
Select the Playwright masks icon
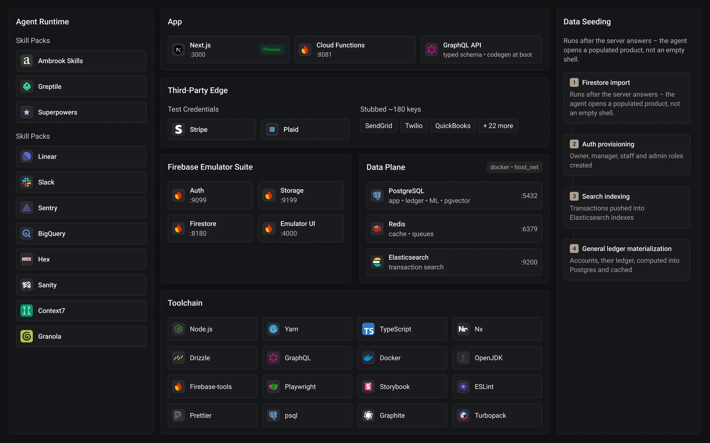(273, 387)
